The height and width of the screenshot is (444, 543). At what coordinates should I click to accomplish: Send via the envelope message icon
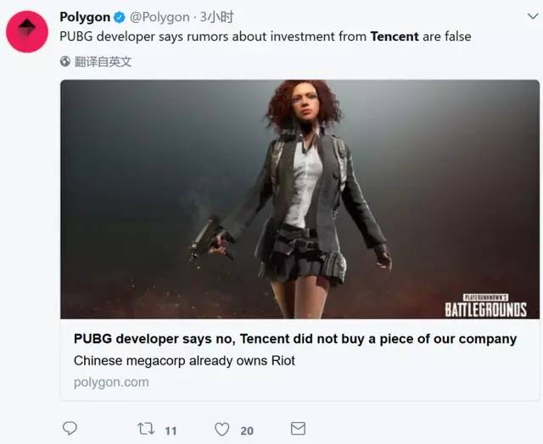298,429
